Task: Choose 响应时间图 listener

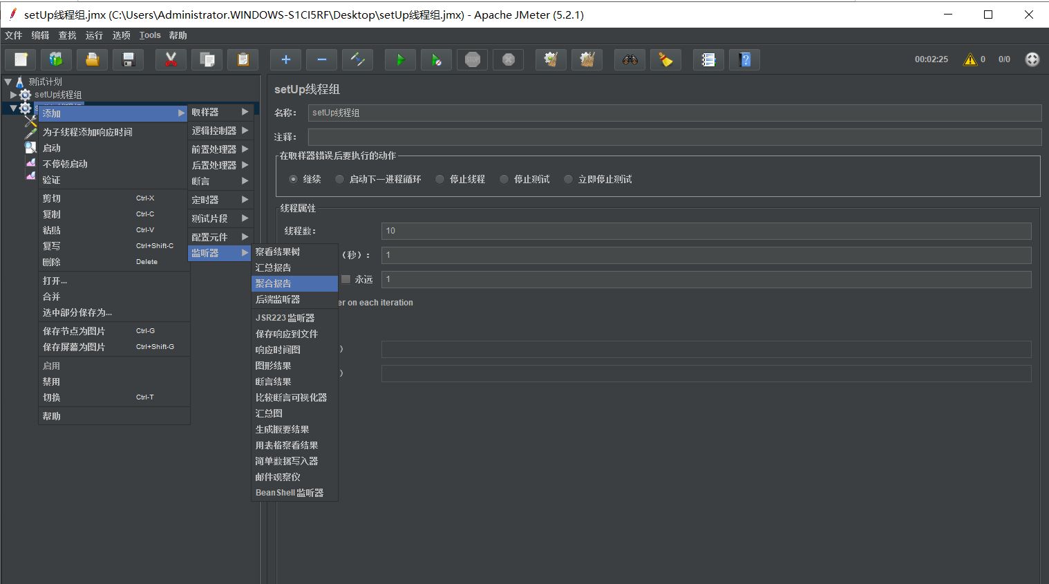Action: click(x=294, y=350)
